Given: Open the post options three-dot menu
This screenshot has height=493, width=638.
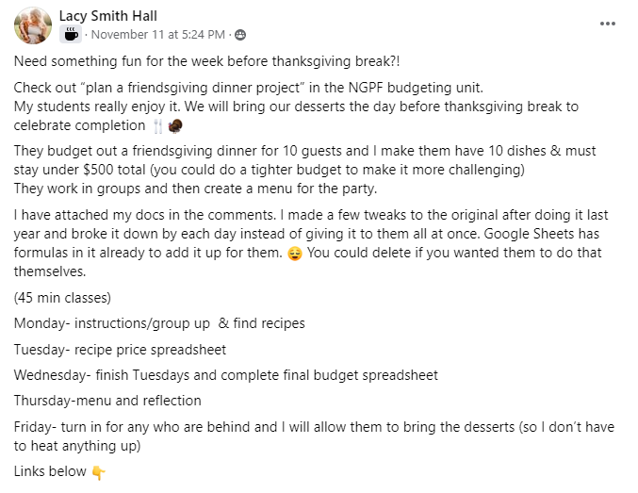Looking at the screenshot, I should [x=608, y=23].
